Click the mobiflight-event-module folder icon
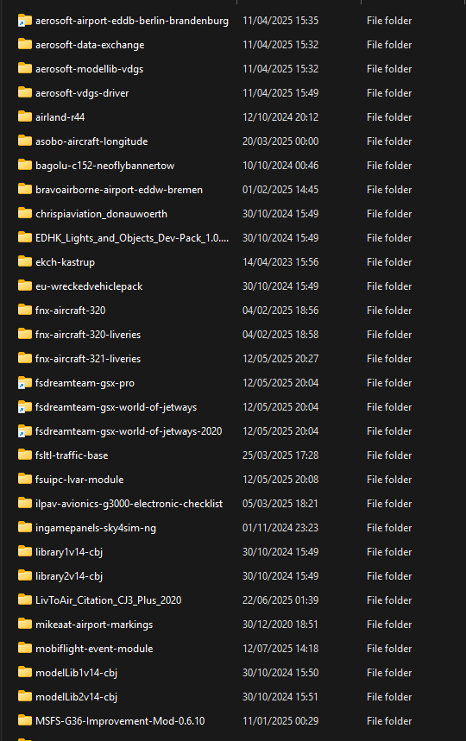Screen dimensions: 466x741 (x=24, y=649)
